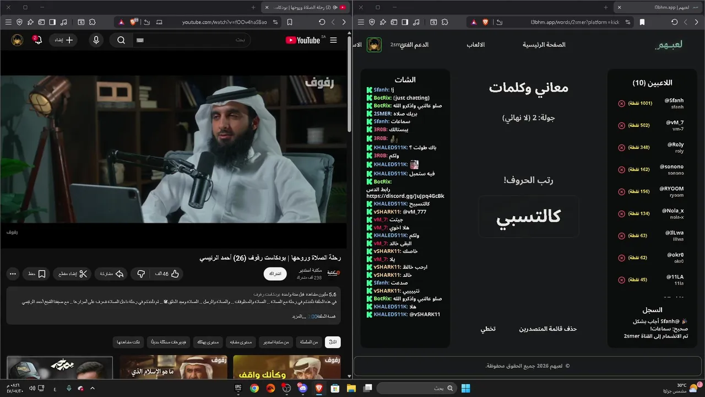
Task: Click تخطي skip button
Action: coord(488,329)
